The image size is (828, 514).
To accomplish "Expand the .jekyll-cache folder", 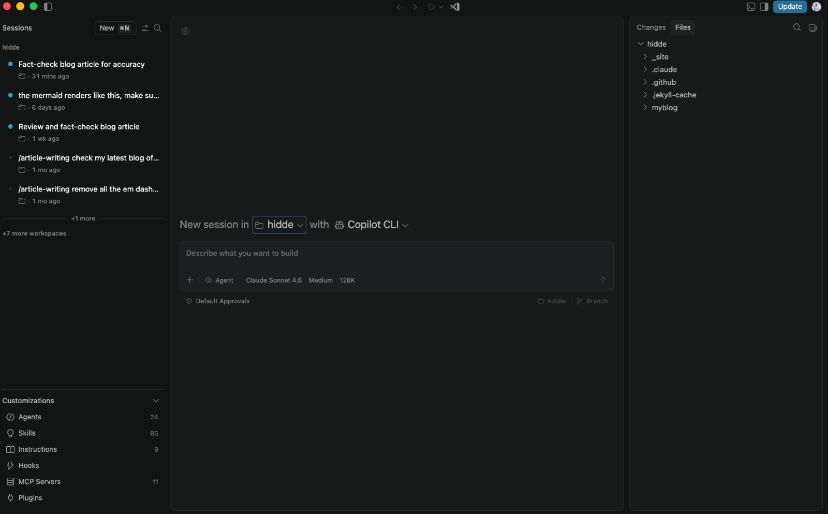I will (x=645, y=95).
